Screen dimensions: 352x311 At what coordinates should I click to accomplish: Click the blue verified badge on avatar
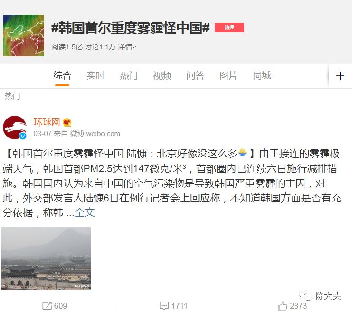(x=23, y=136)
